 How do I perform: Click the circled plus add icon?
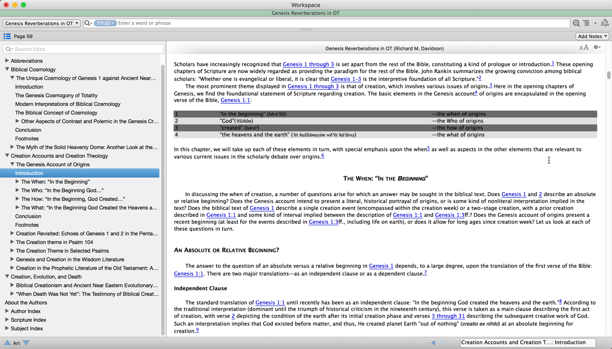(596, 23)
